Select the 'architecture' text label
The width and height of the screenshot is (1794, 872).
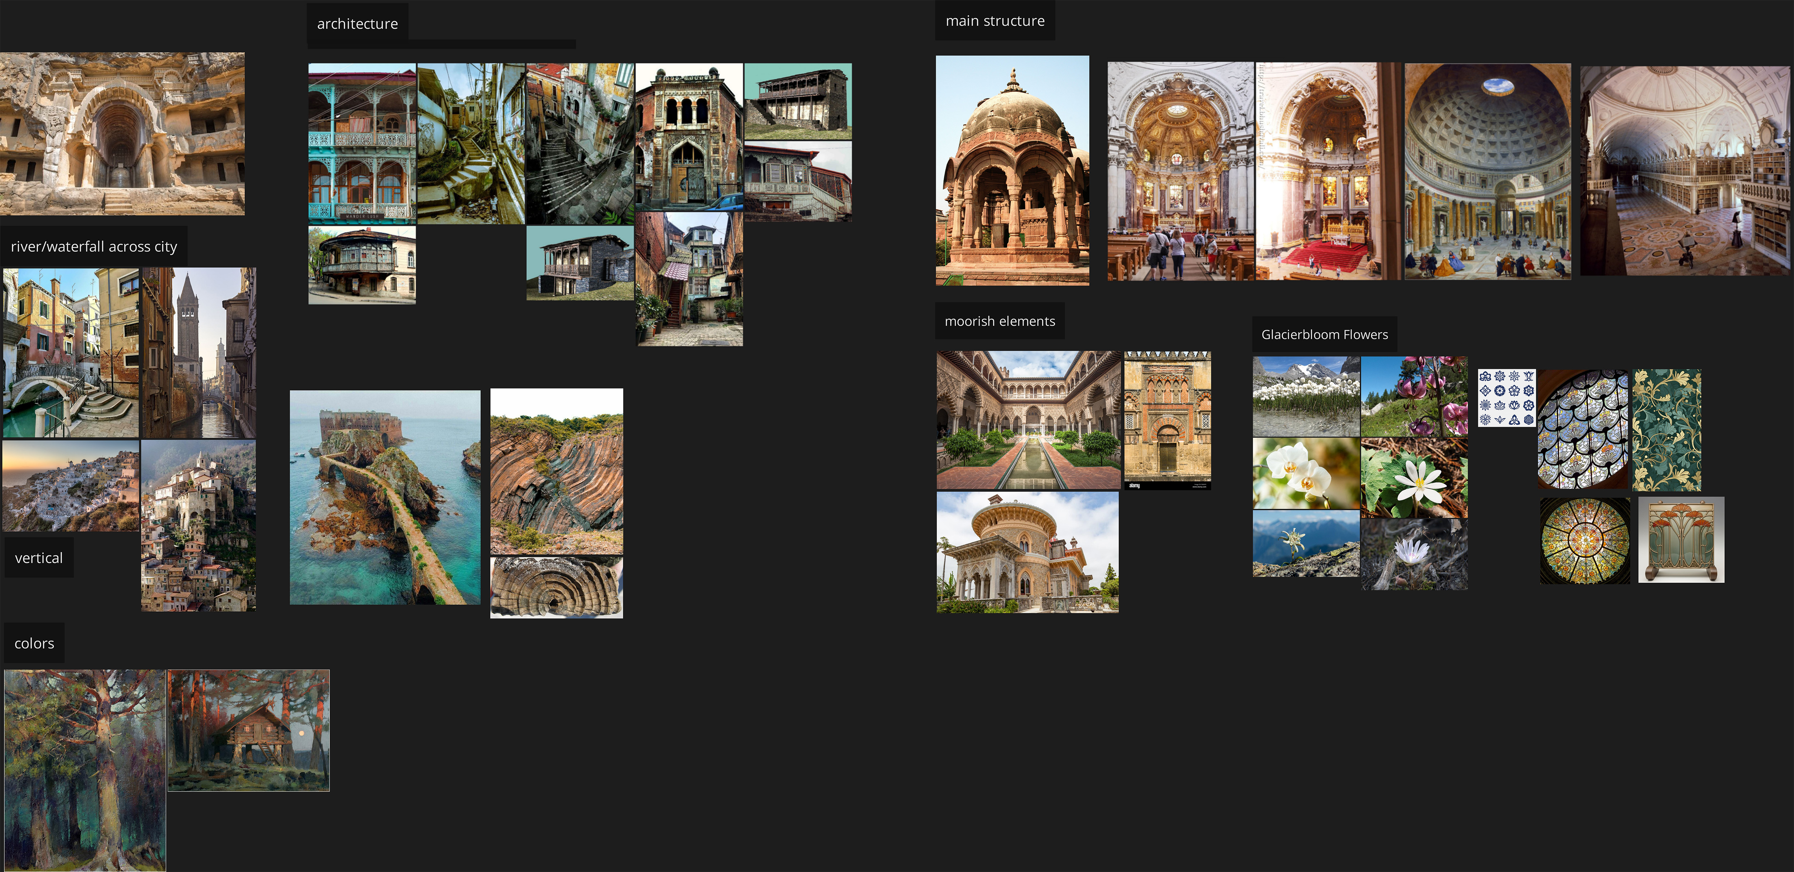point(357,24)
